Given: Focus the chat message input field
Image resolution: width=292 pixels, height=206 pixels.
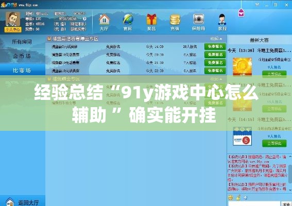Looking at the screenshot, I should (x=254, y=203).
